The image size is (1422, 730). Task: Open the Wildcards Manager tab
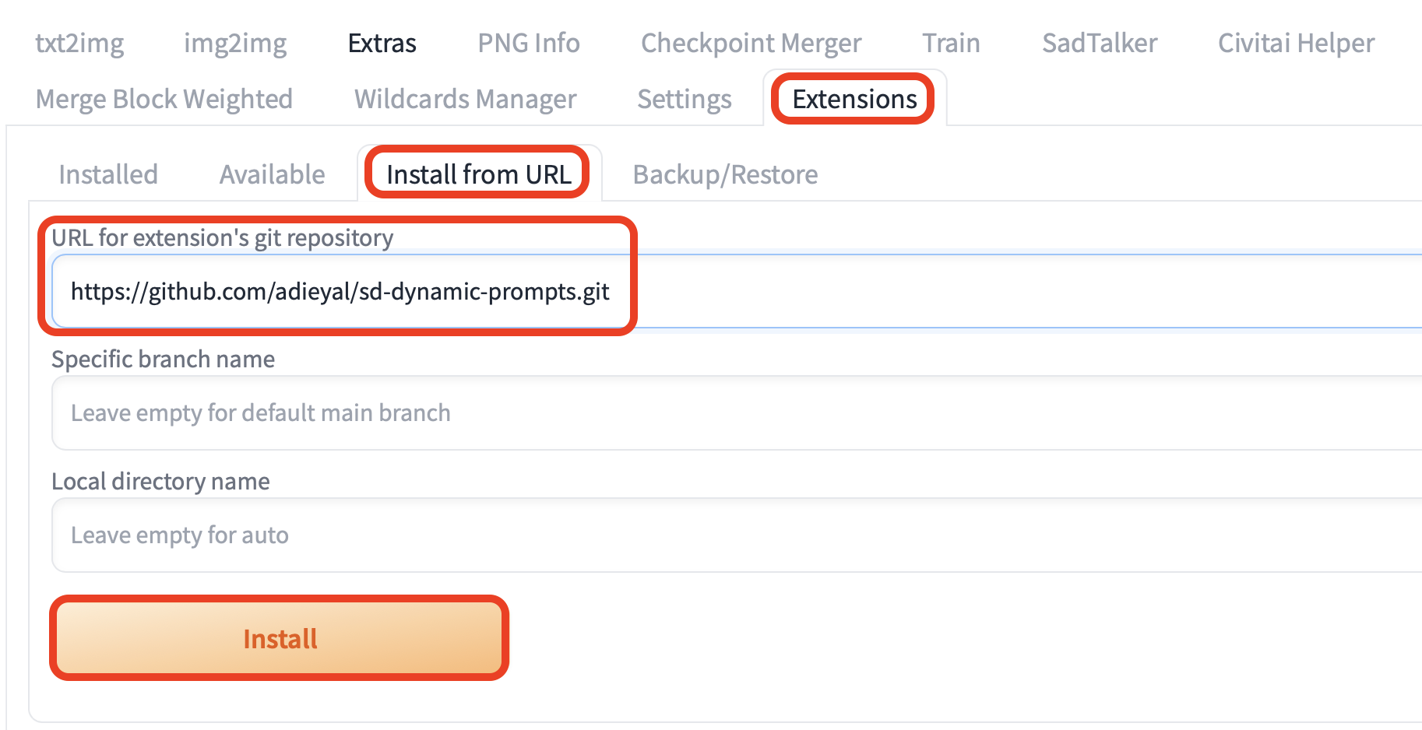tap(464, 99)
